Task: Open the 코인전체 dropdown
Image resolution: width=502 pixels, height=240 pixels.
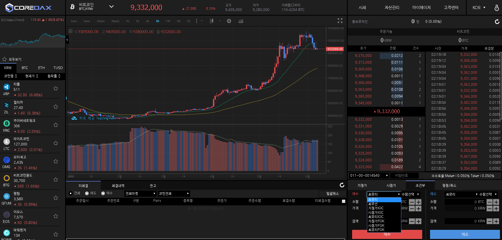Action: point(174,194)
